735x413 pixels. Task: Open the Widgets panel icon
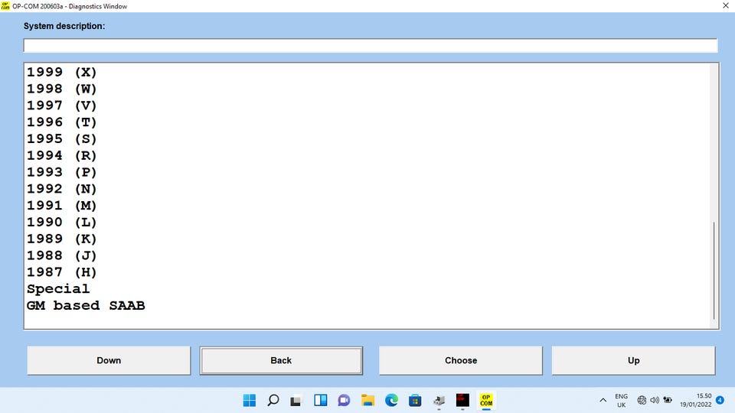(321, 400)
